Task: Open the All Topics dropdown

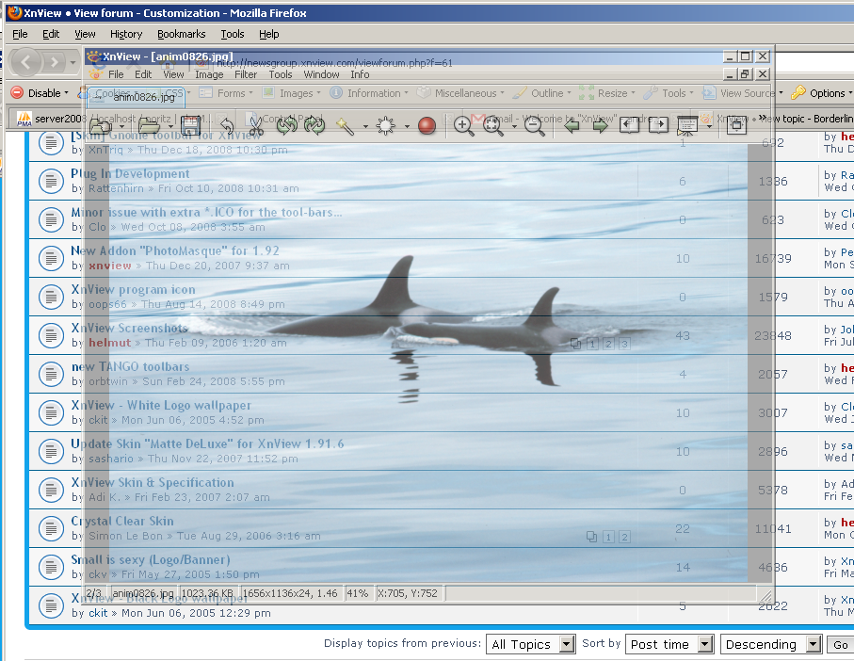Action: (530, 644)
